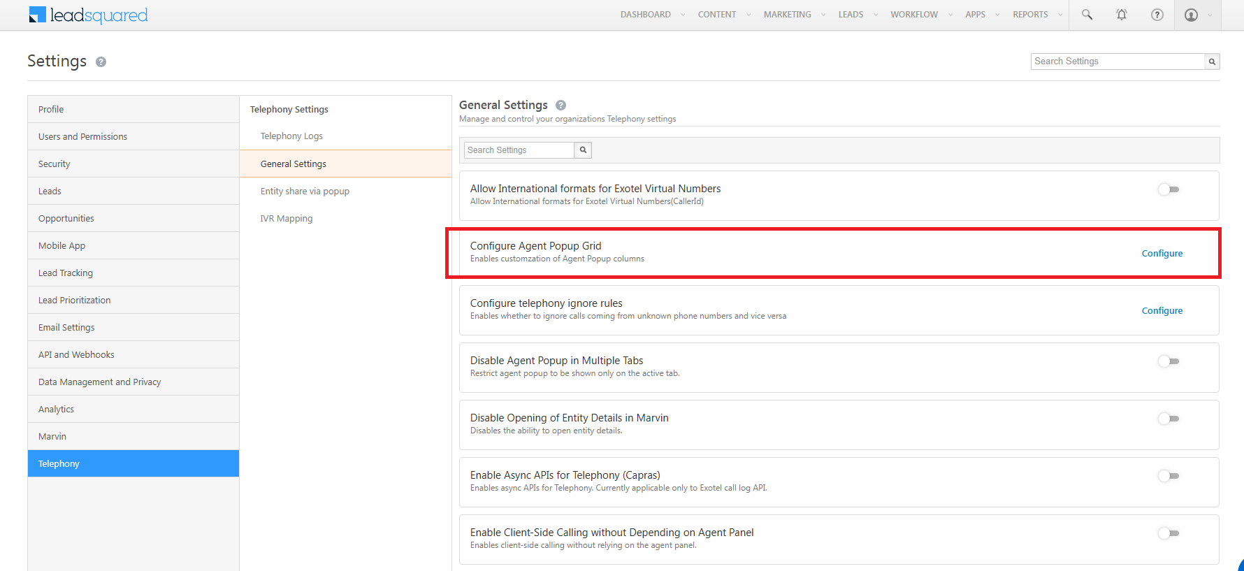Click help icon beside General Settings heading
The image size is (1244, 571).
pos(560,106)
